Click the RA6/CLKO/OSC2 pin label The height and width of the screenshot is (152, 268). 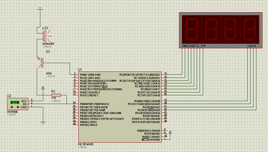[x=90, y=92]
